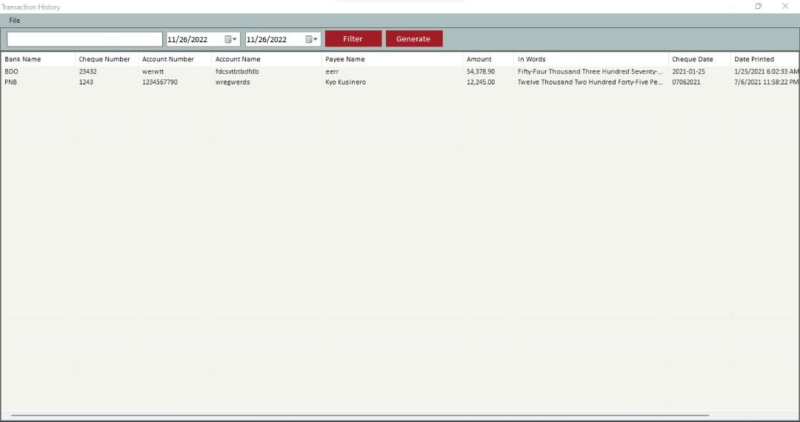
Task: Click the In Words column header
Action: (591, 59)
